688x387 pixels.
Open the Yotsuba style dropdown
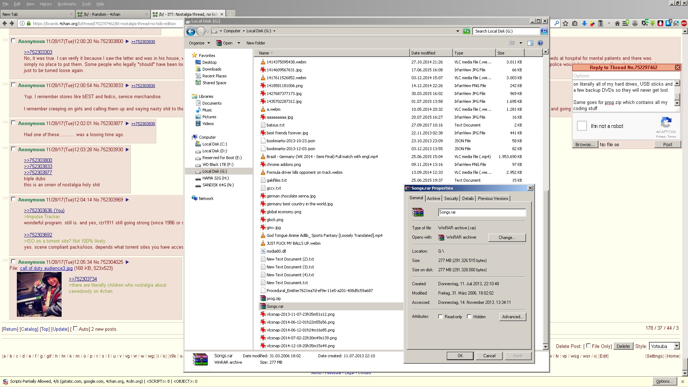pyautogui.click(x=665, y=346)
